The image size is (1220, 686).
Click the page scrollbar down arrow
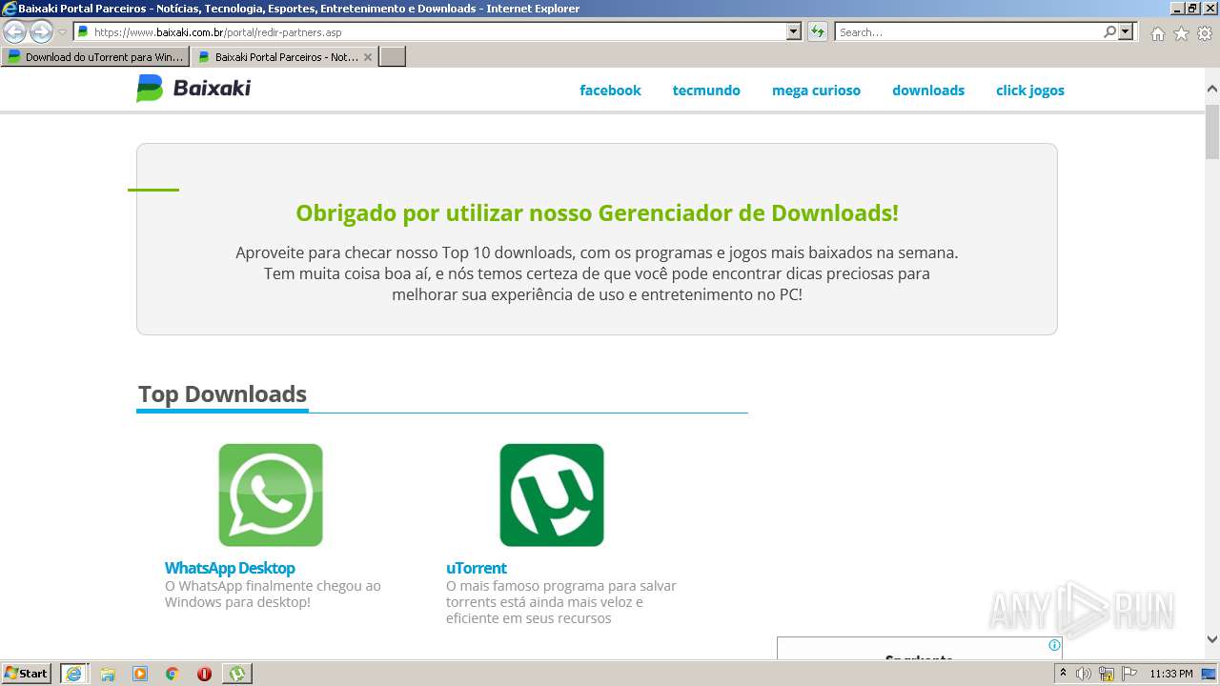click(x=1212, y=639)
